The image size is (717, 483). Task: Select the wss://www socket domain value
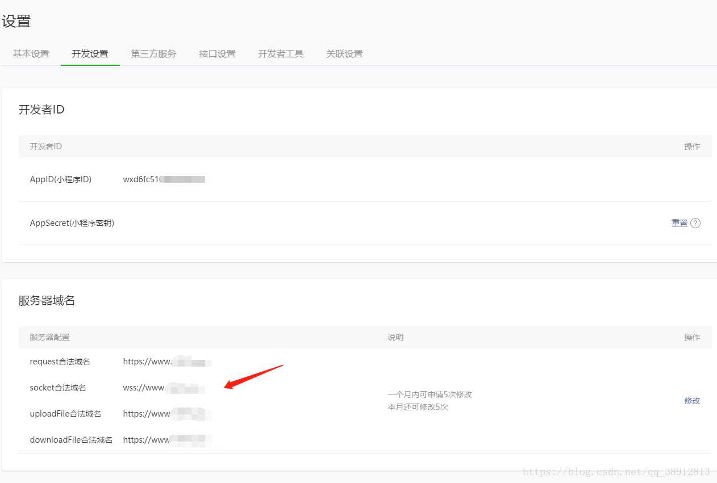point(164,388)
